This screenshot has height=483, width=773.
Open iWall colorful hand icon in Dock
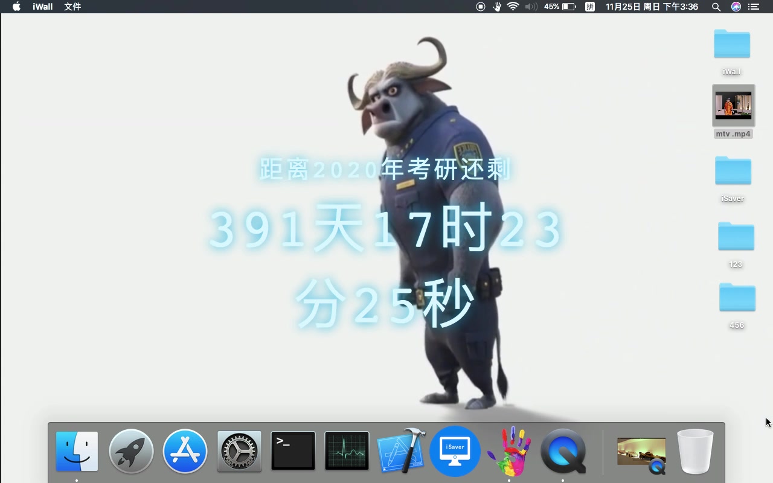point(508,451)
